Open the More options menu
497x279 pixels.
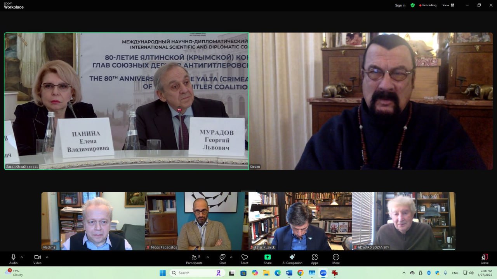336,258
